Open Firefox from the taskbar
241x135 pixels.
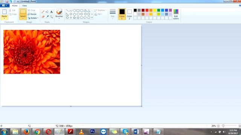pos(26,132)
